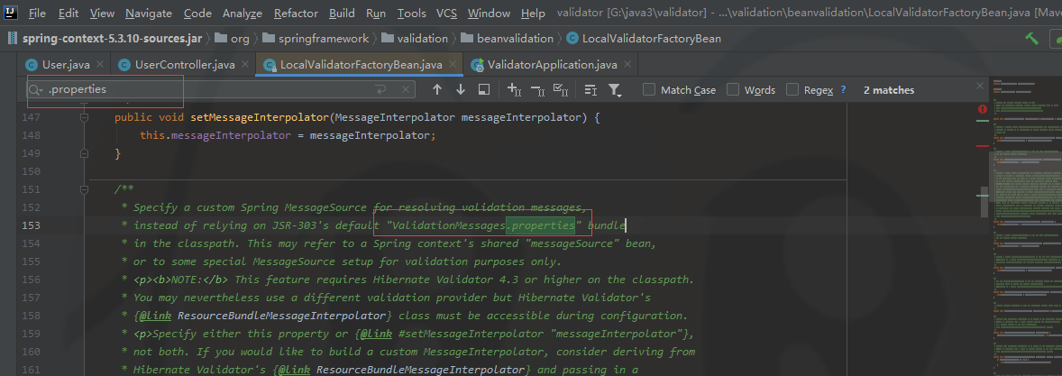Click the setMessageInterpolator method name

click(x=260, y=117)
